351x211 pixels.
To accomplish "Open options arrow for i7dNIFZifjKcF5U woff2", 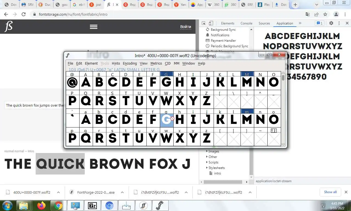I will (250, 193).
